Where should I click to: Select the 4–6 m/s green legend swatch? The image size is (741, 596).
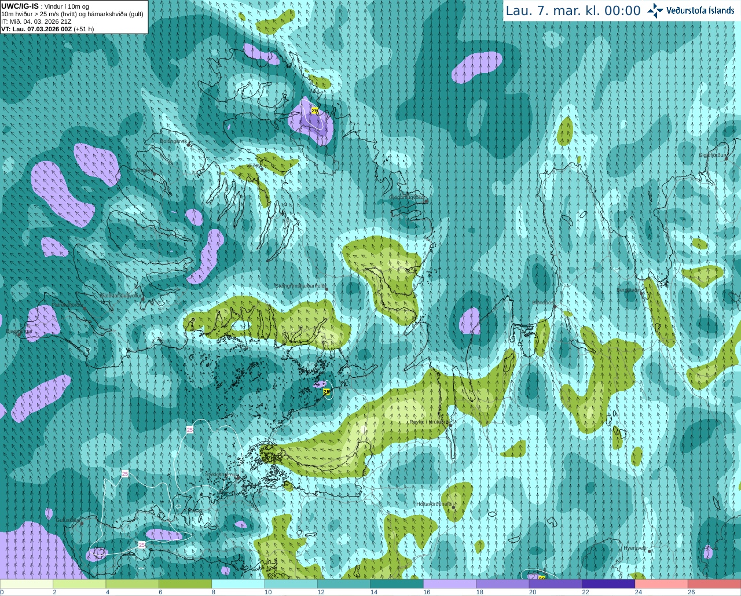(133, 584)
